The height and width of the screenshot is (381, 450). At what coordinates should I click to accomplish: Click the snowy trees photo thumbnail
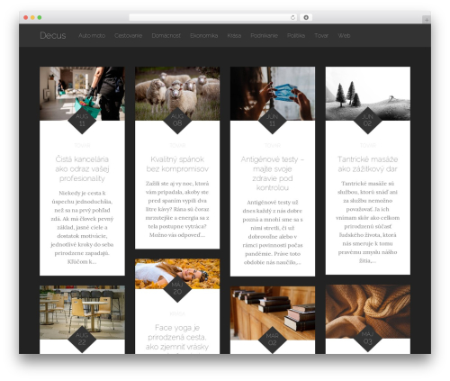(368, 93)
